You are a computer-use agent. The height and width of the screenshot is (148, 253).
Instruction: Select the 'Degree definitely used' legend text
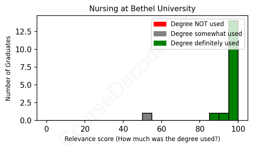tap(205, 43)
